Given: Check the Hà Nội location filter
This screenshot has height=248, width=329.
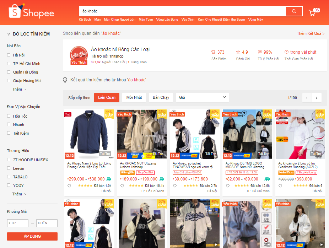Looking at the screenshot, I should point(9,55).
